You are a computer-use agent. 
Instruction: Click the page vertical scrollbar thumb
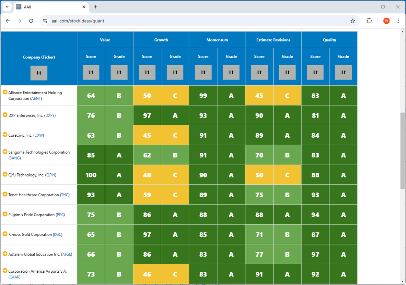point(403,151)
